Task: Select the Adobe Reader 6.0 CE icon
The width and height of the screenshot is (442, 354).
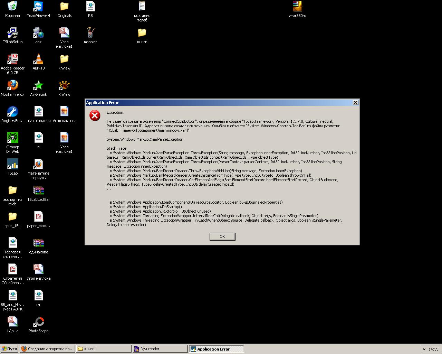Action: 12,64
